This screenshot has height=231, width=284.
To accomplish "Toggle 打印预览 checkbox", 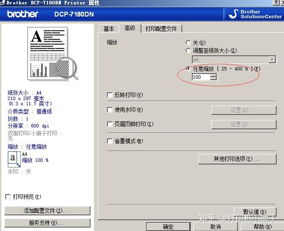I will [8, 197].
